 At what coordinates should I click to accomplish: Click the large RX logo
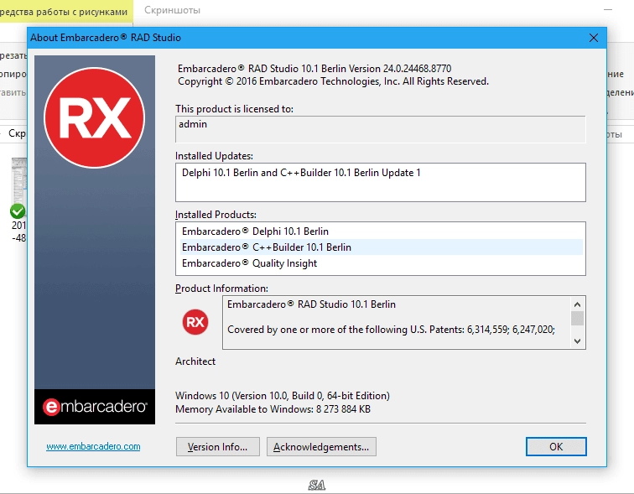pos(94,117)
